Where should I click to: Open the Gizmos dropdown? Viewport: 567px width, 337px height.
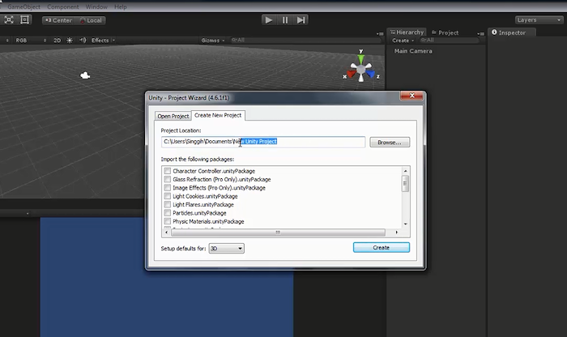point(212,41)
